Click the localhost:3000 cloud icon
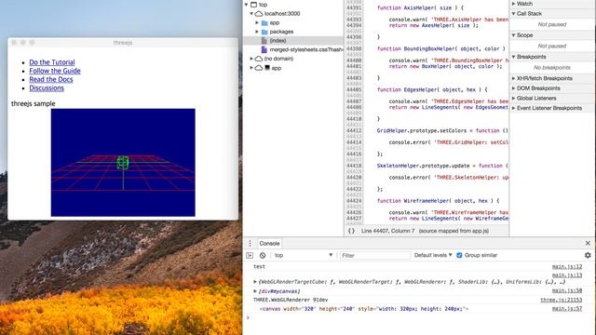This screenshot has height=335, width=596. click(259, 14)
